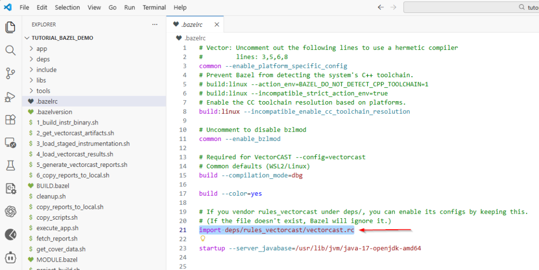The image size is (539, 270).
Task: Expand the app folder
Action: pyautogui.click(x=94, y=49)
